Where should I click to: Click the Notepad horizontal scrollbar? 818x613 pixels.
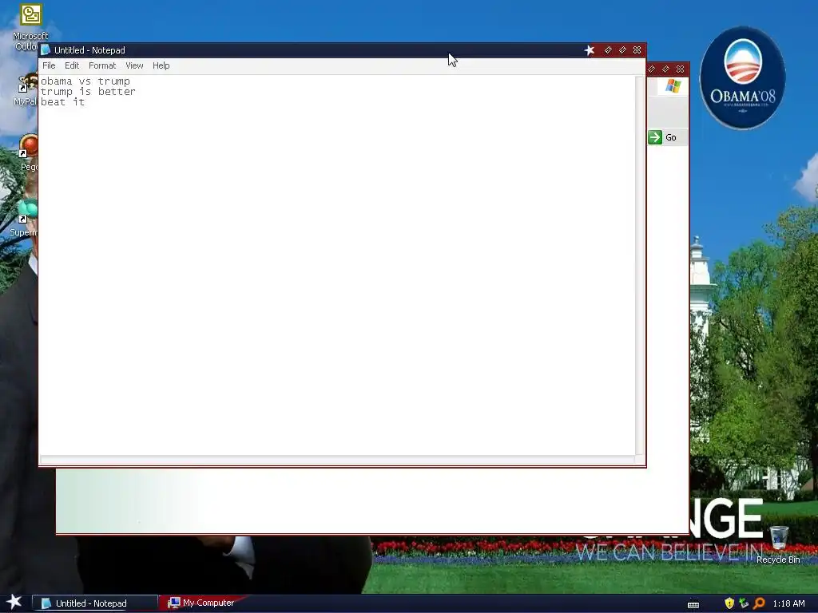pos(338,460)
